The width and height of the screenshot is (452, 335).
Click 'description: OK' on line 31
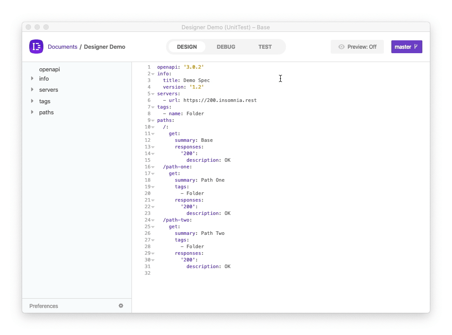209,266
